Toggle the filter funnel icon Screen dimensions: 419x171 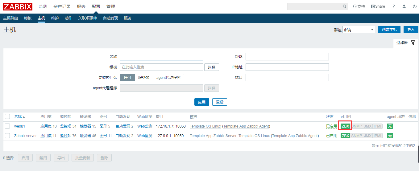(x=413, y=43)
